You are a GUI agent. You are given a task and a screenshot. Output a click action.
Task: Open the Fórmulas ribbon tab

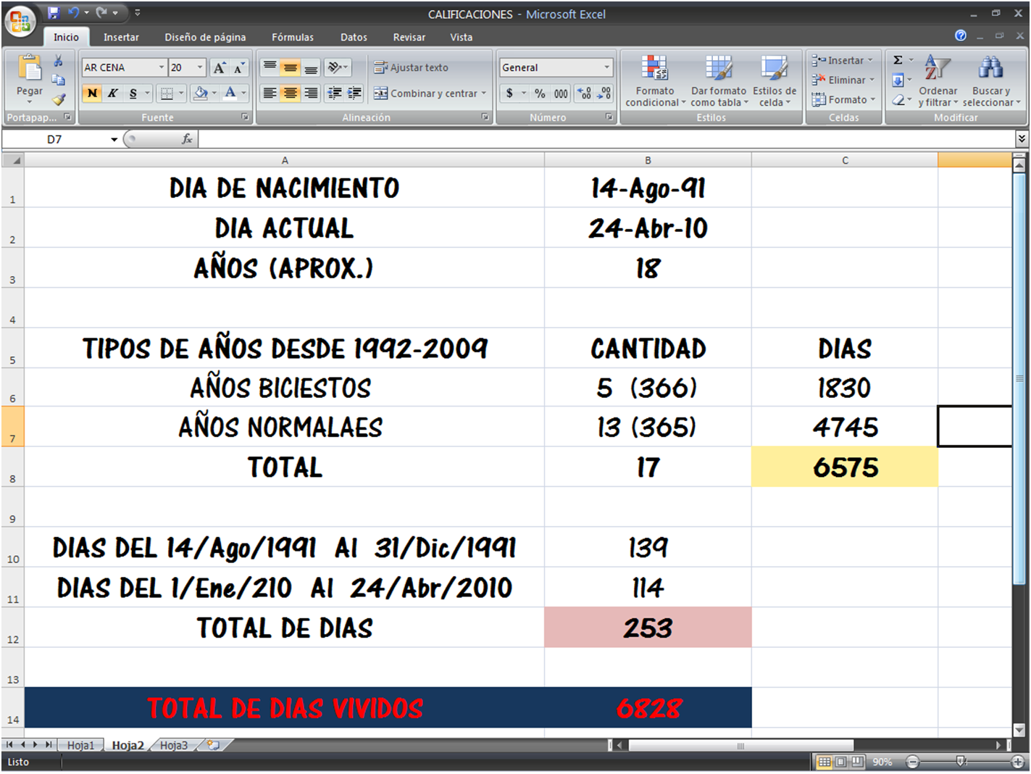tap(293, 38)
